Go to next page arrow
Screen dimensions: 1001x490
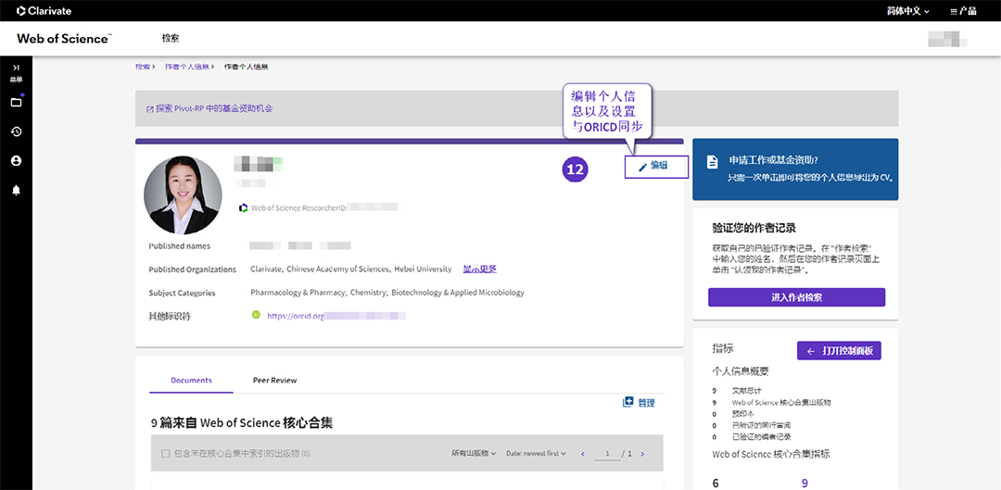click(642, 454)
